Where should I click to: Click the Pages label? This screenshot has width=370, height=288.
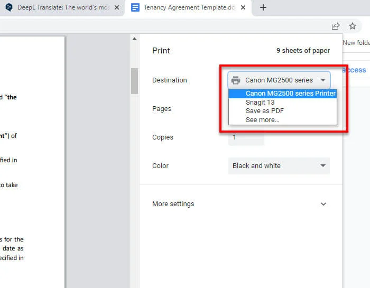pyautogui.click(x=162, y=109)
